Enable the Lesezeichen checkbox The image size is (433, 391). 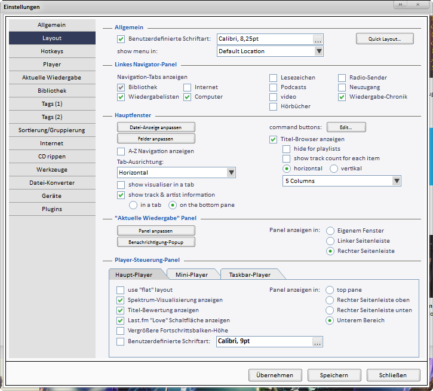point(273,78)
